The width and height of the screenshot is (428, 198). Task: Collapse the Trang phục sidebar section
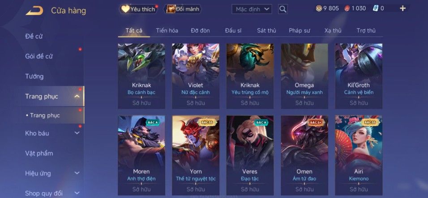coord(77,96)
